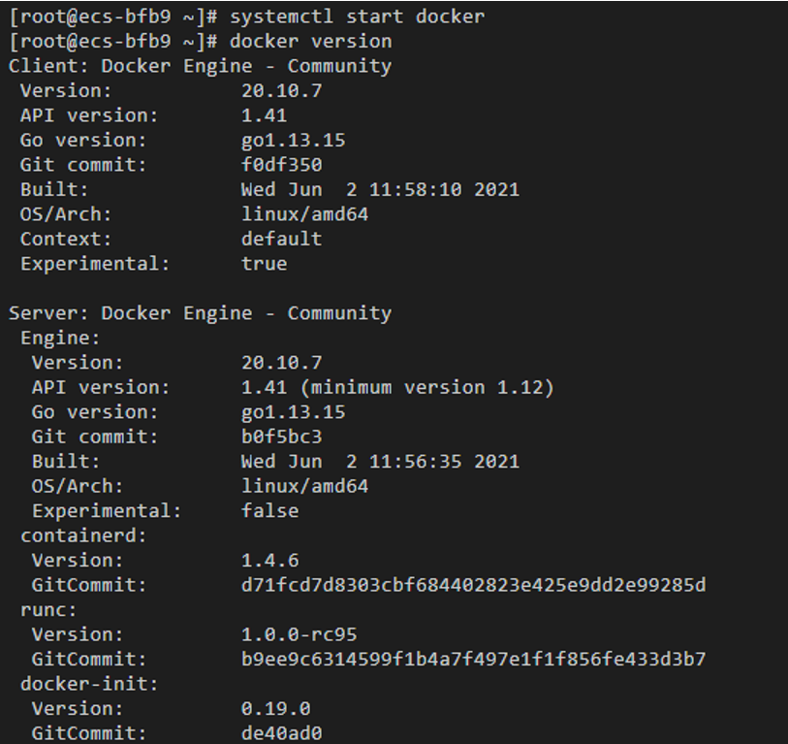Click the 'containerd:' section label
This screenshot has height=744, width=788.
click(x=78, y=534)
